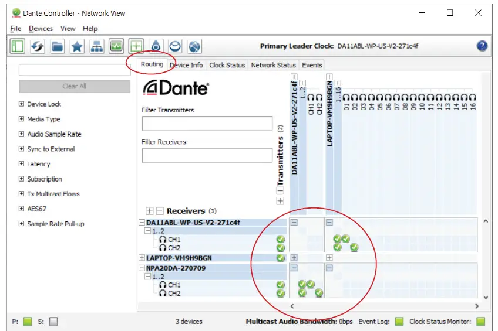Viewport: 498px width, 331px height.
Task: Collapse the NPA20DA-270709 receiver device
Action: (142, 268)
